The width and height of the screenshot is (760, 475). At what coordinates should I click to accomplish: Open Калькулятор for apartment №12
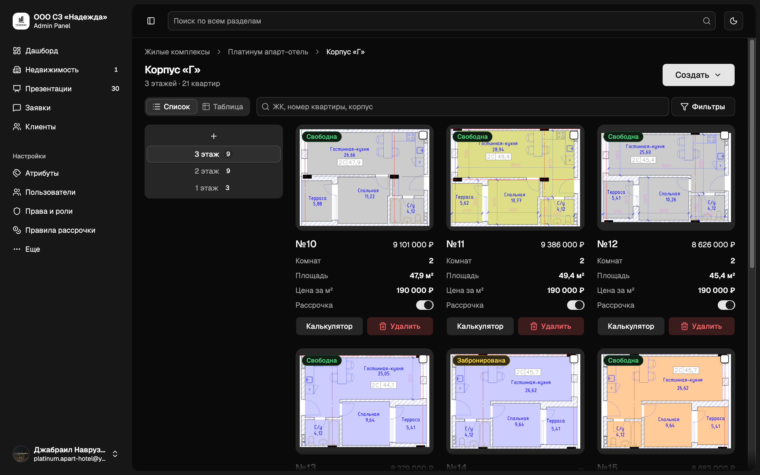(631, 326)
